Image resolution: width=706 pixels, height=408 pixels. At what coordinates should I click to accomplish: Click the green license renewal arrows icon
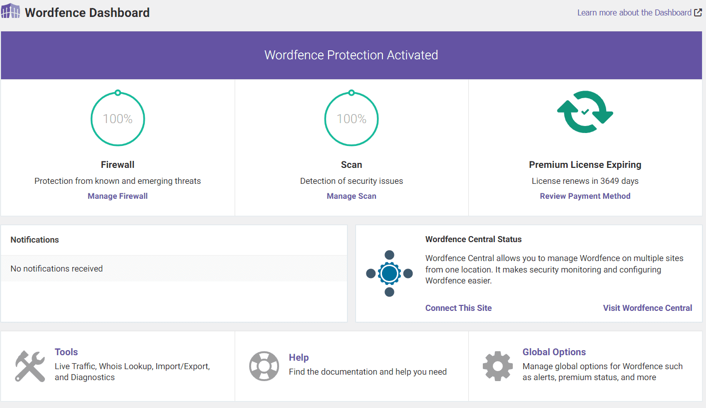point(585,112)
